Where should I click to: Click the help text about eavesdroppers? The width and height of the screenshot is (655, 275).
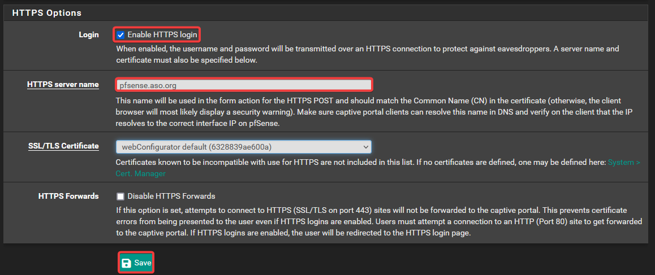[368, 54]
